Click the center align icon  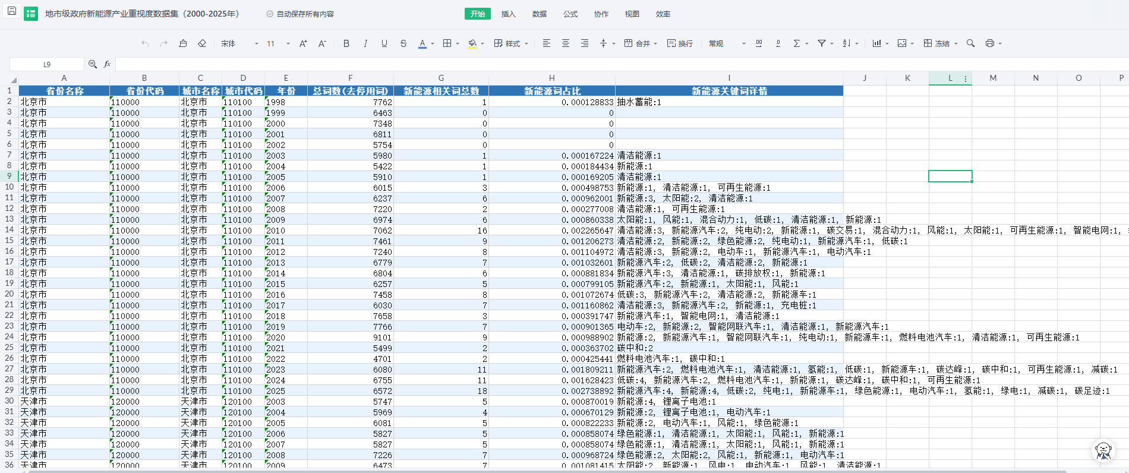click(x=566, y=43)
